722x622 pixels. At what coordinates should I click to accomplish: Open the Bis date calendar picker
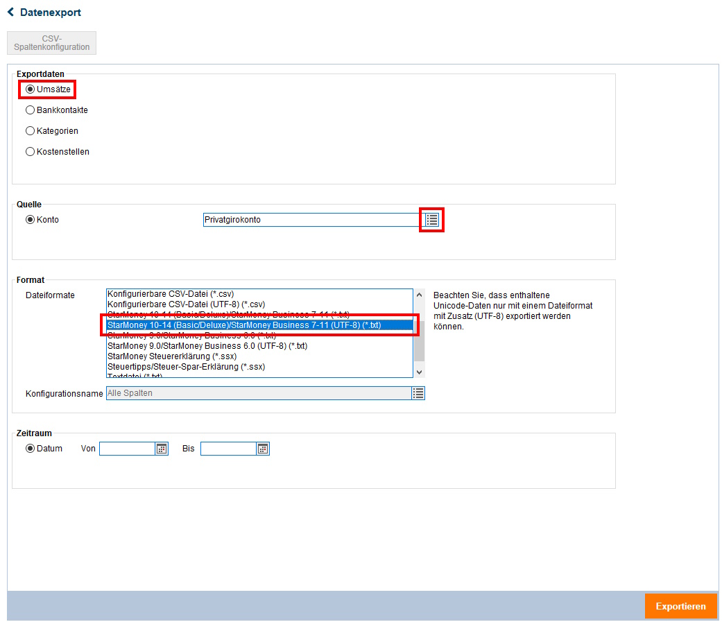point(263,449)
